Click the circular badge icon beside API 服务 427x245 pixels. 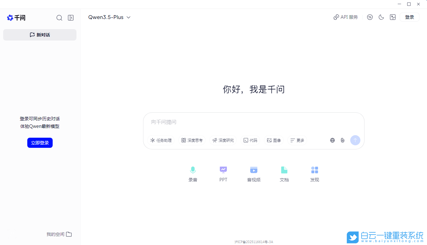(x=370, y=17)
